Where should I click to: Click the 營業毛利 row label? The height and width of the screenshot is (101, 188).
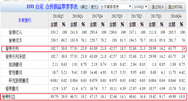click(x=12, y=48)
